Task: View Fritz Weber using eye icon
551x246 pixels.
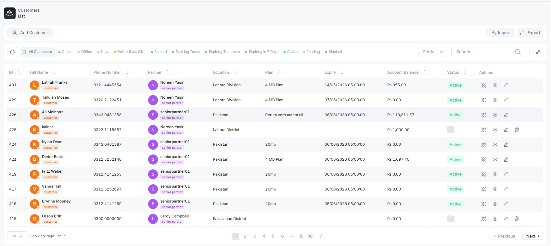Action: [495, 174]
